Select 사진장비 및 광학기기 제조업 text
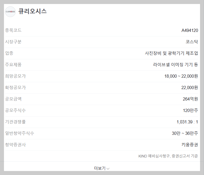The width and height of the screenshot is (204, 175). click(x=171, y=53)
